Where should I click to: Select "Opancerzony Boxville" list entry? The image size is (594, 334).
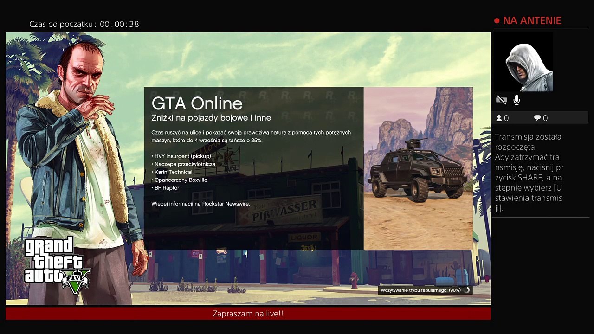point(180,180)
